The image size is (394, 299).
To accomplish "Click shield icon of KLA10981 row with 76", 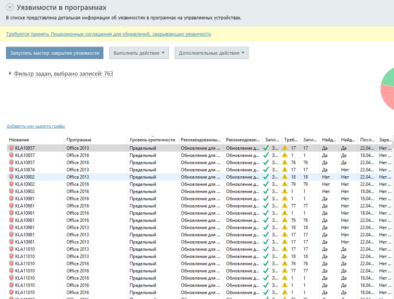I will point(11,220).
